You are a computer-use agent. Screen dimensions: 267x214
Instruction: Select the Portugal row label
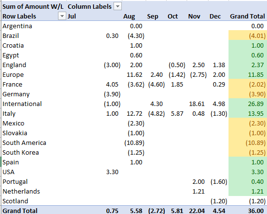[x=15, y=181]
